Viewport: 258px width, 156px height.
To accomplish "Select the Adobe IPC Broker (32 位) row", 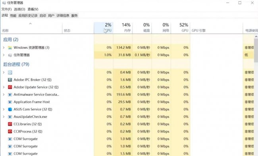I will coord(127,80).
